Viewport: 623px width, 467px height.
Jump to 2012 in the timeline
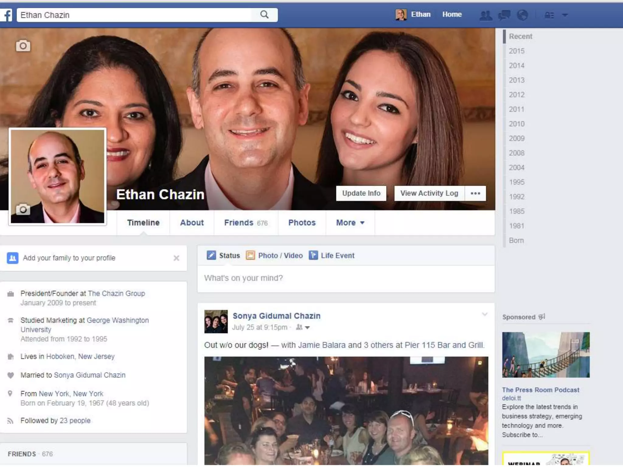pos(517,95)
